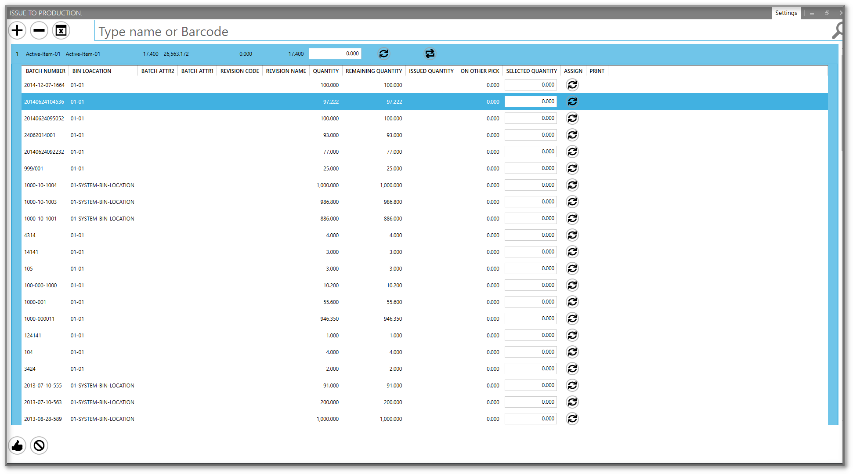Click selected quantity field for batch 14141
This screenshot has height=474, width=853.
tap(531, 252)
